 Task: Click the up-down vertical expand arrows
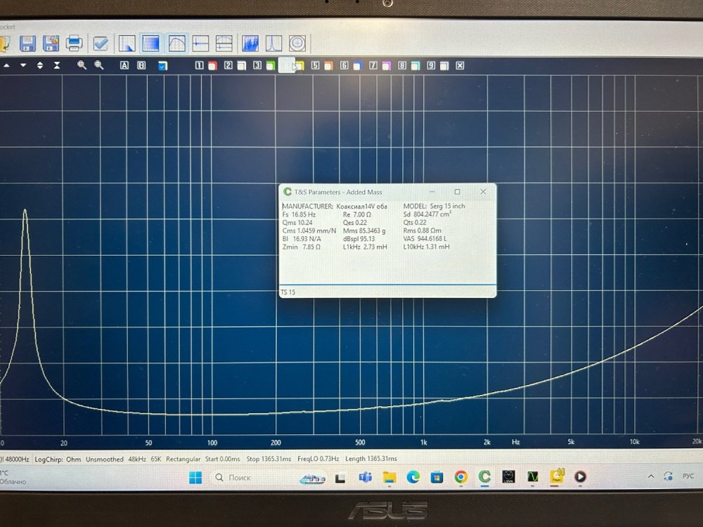coord(40,65)
